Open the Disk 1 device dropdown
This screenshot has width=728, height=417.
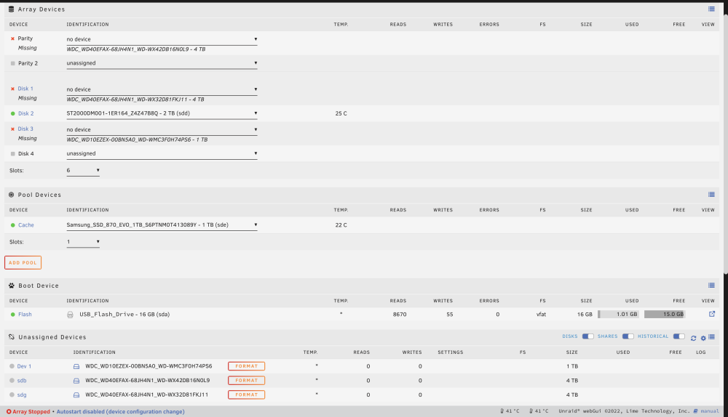[162, 89]
